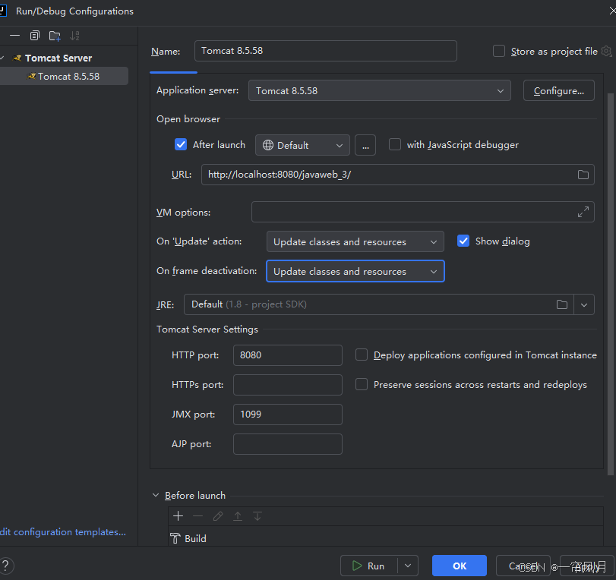Focus VM options input field
The height and width of the screenshot is (580, 616).
423,212
